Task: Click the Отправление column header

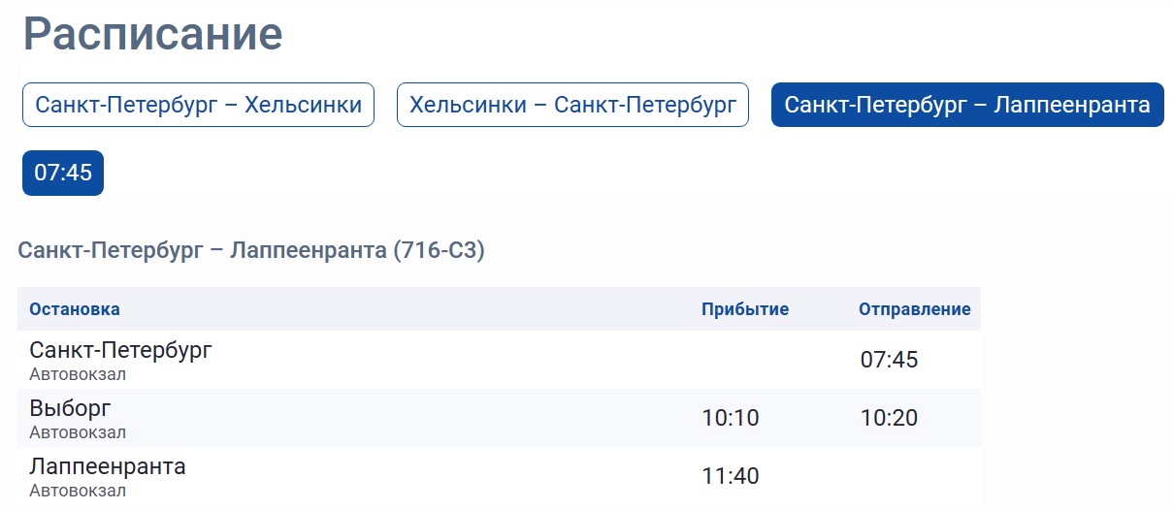Action: (914, 309)
